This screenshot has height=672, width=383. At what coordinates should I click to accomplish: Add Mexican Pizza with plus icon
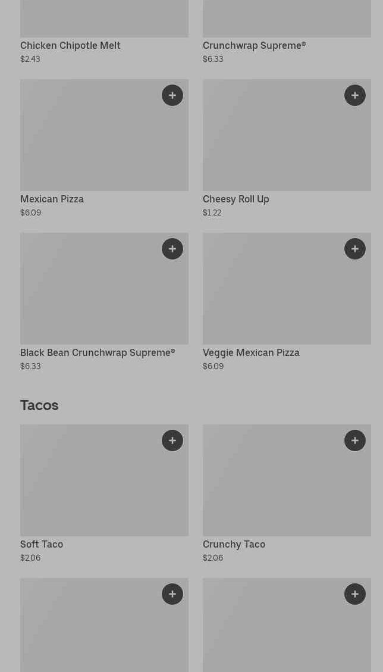click(x=172, y=95)
